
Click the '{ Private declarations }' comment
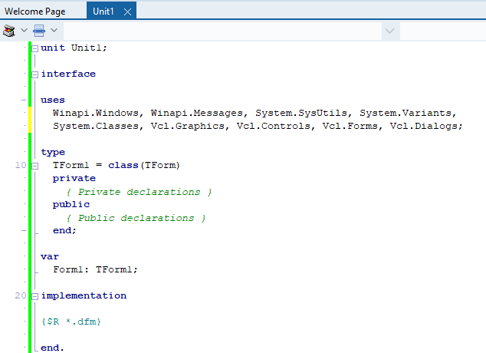tap(139, 192)
